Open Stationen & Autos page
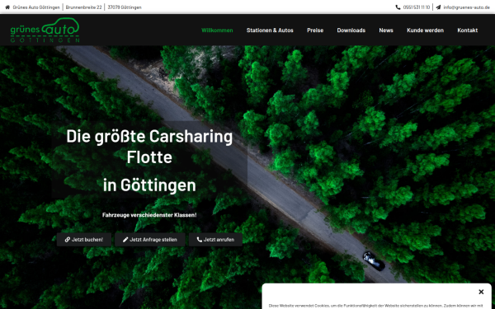Screen dimensions: 495x309 pos(270,30)
